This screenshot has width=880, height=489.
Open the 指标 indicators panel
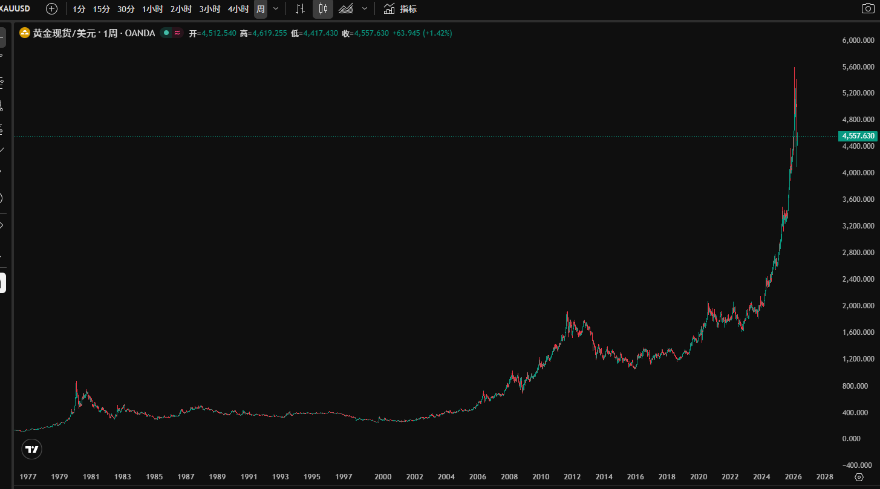(x=400, y=9)
